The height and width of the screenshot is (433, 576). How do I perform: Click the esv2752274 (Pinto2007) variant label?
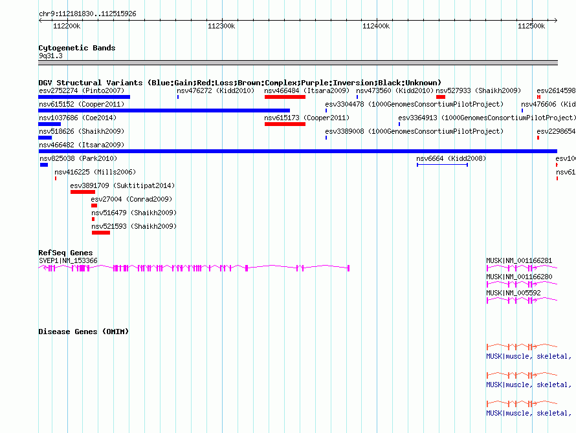coord(82,90)
